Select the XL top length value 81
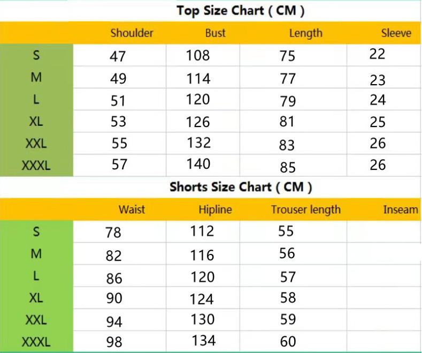422x353 pixels. click(287, 122)
